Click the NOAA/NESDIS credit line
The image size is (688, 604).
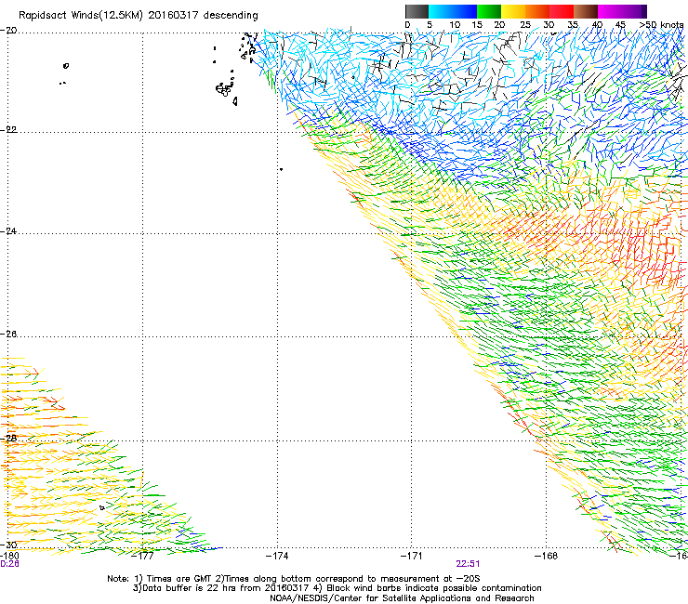pyautogui.click(x=402, y=598)
